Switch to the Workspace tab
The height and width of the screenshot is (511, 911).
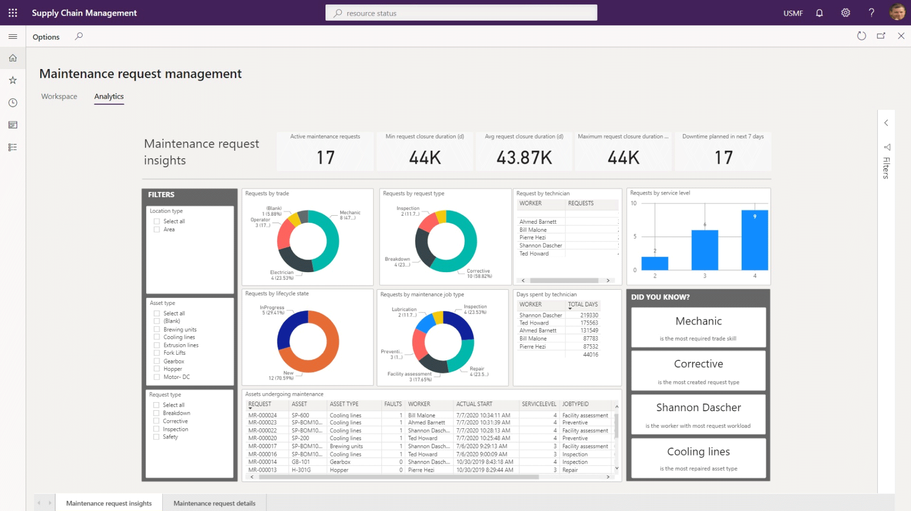[x=59, y=96]
